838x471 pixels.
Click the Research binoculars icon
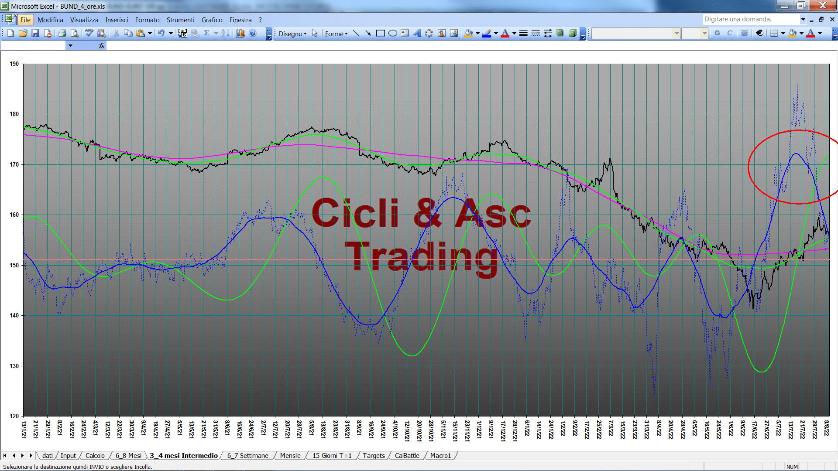click(101, 33)
